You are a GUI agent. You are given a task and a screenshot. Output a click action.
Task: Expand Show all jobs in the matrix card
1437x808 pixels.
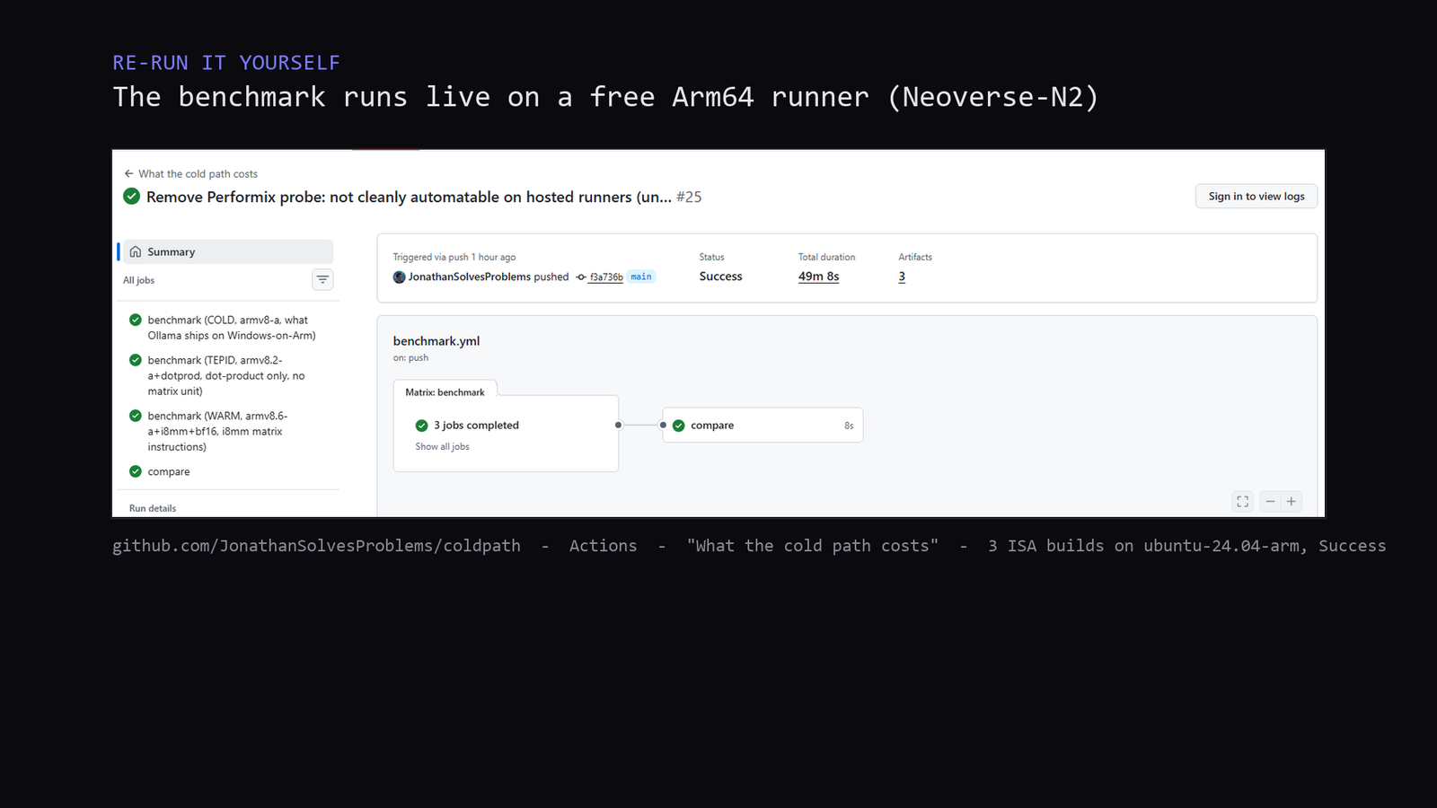point(442,446)
